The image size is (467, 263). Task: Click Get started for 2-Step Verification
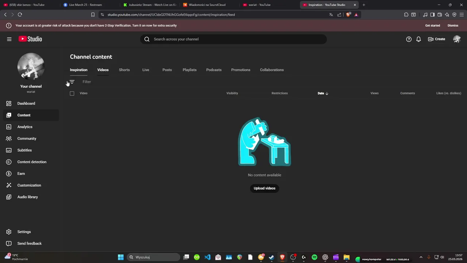tap(433, 26)
